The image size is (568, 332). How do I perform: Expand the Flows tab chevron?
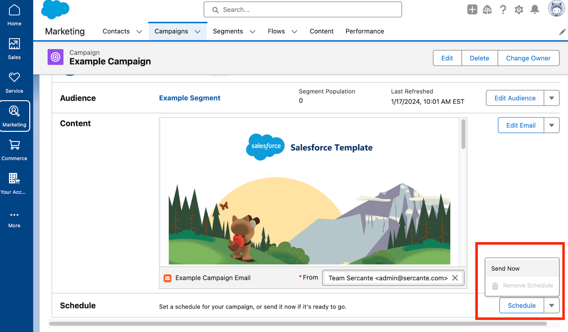294,32
